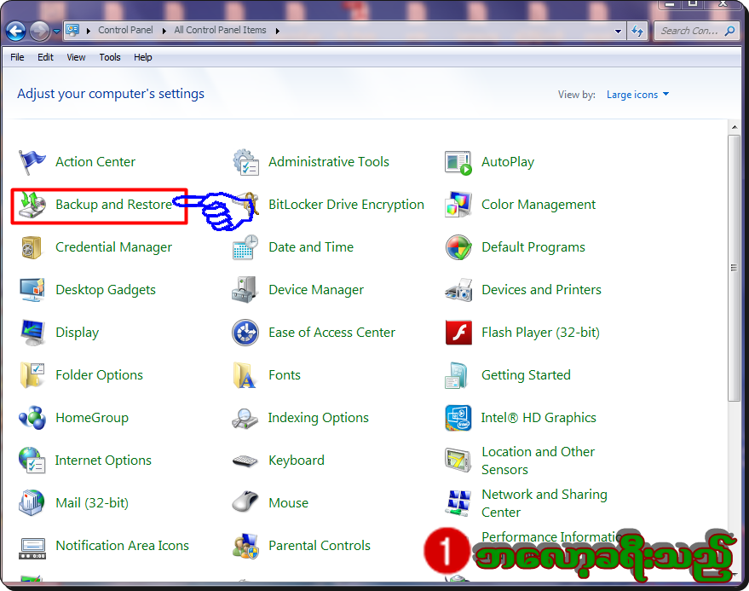749x591 pixels.
Task: Click the Desktop Gadgets icon
Action: tap(32, 290)
